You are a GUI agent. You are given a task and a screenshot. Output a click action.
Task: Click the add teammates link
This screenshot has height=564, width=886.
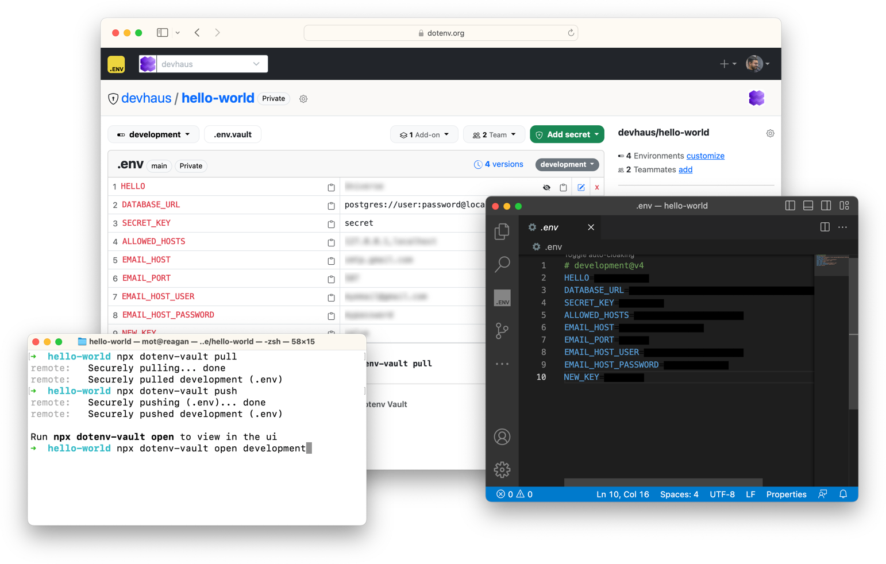point(685,169)
